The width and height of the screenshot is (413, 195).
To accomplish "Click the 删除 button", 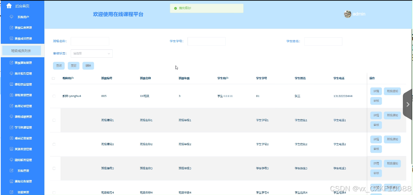I will tap(88, 65).
